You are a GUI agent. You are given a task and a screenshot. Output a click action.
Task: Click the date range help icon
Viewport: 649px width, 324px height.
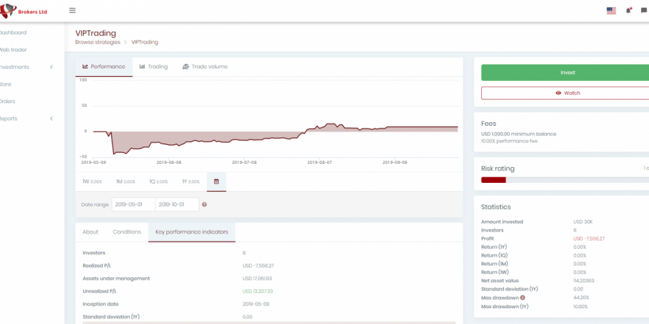coord(205,204)
